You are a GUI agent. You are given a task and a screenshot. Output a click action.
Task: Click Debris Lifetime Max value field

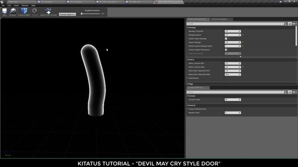233,67
